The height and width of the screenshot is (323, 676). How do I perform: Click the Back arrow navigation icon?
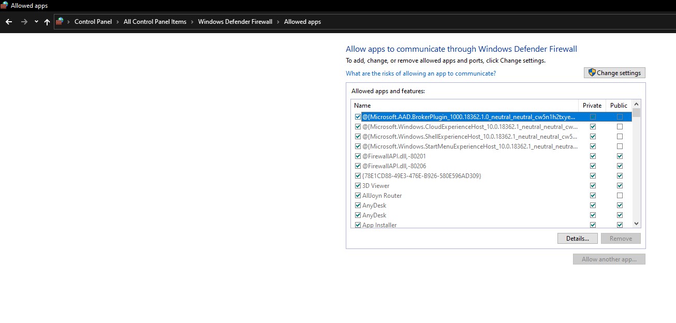pos(9,22)
